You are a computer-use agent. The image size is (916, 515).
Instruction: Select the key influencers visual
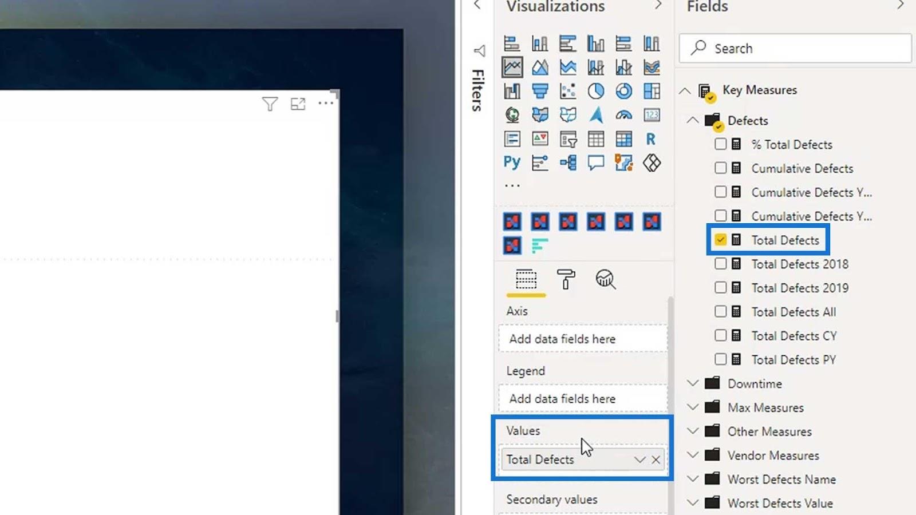pos(540,163)
